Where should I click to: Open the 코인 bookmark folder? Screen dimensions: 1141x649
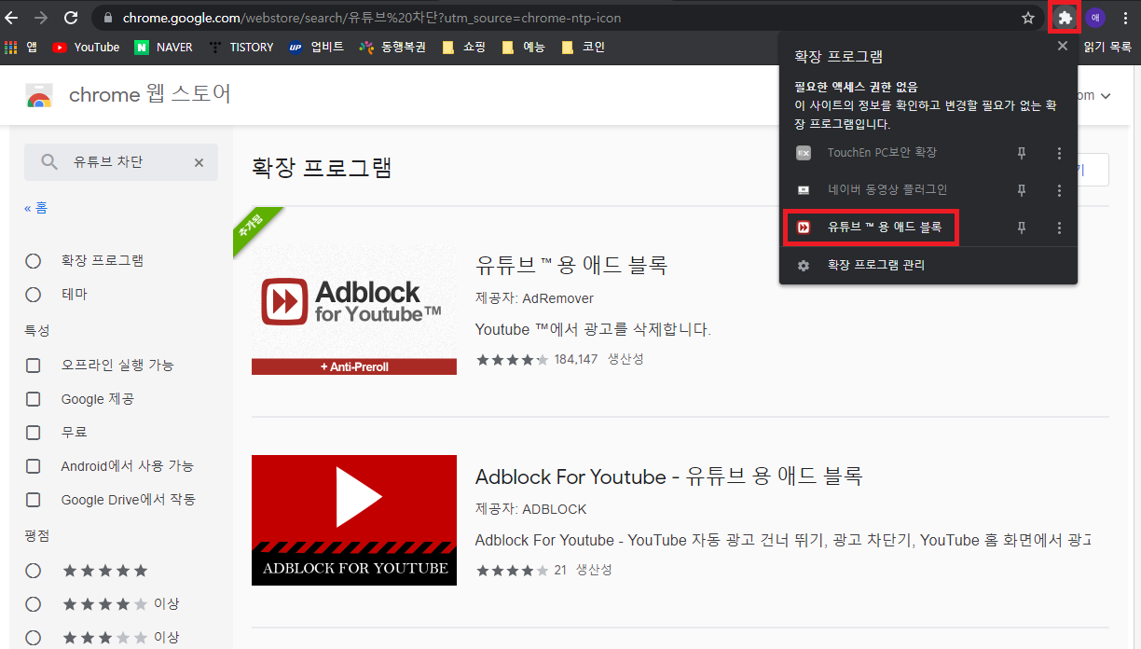pyautogui.click(x=584, y=47)
